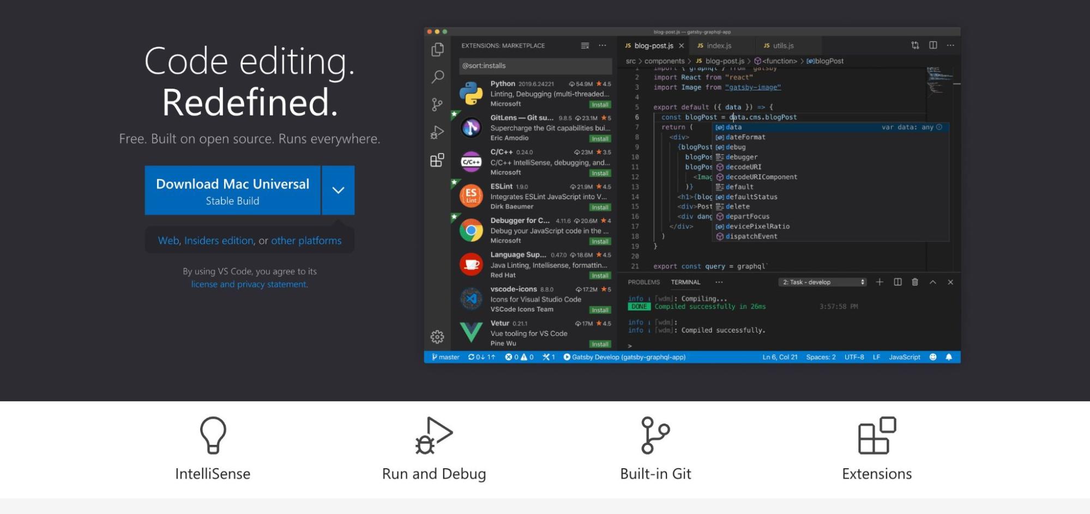
Task: Open the Explorer files icon in activity bar
Action: tap(437, 50)
